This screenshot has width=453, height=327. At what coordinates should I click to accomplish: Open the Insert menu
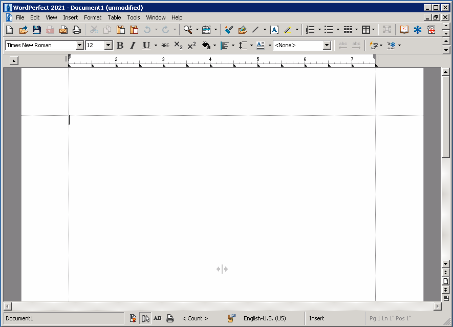[x=71, y=17]
